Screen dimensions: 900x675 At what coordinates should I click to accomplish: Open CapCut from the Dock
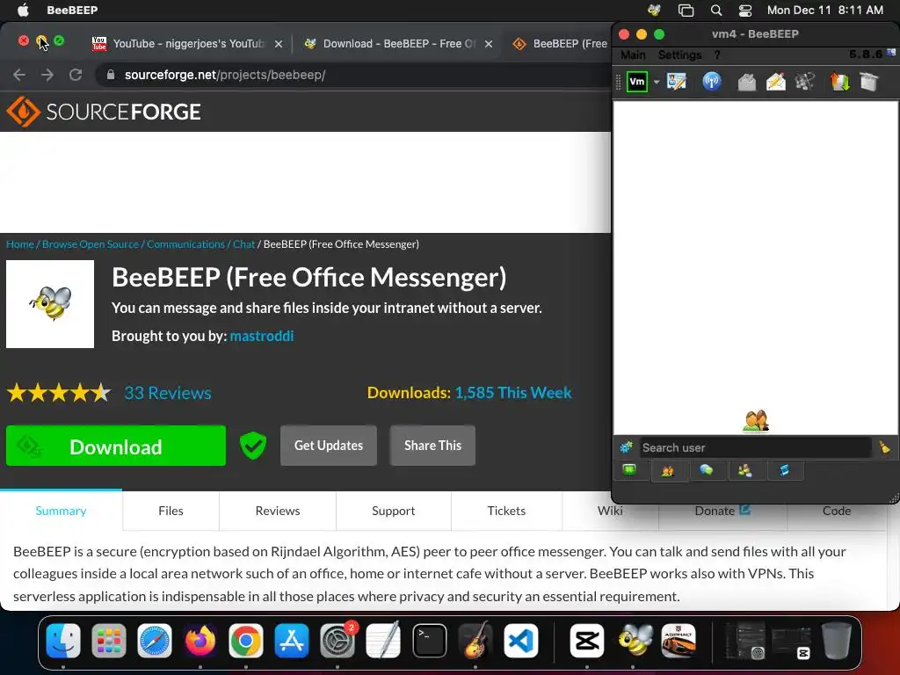click(586, 641)
